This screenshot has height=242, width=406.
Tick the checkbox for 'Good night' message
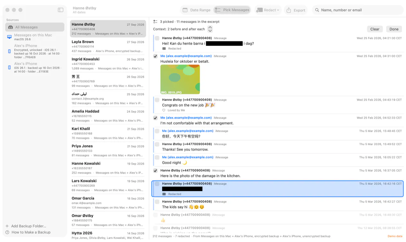(x=157, y=157)
